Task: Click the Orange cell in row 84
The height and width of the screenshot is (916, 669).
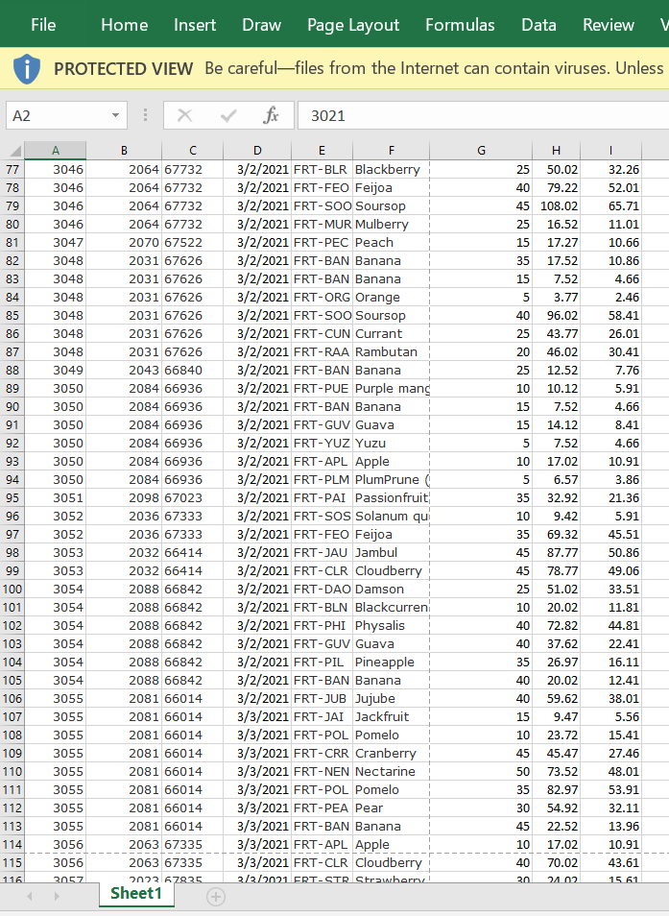Action: (391, 298)
